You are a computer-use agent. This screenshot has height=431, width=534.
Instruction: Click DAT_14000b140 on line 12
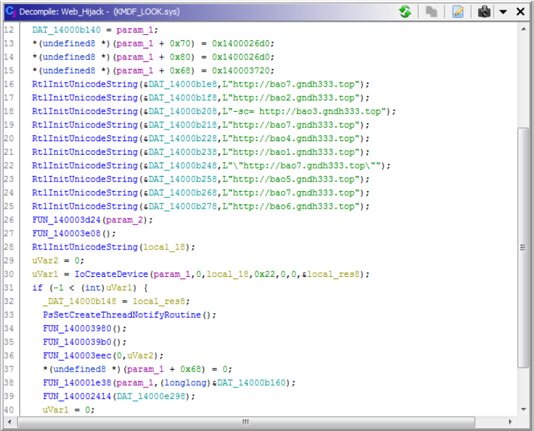(x=64, y=31)
